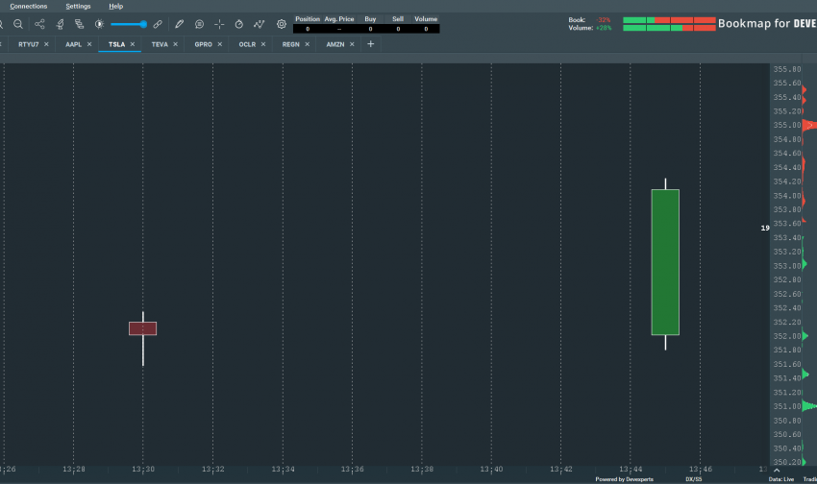Switch to the GPRO tab

pos(203,44)
